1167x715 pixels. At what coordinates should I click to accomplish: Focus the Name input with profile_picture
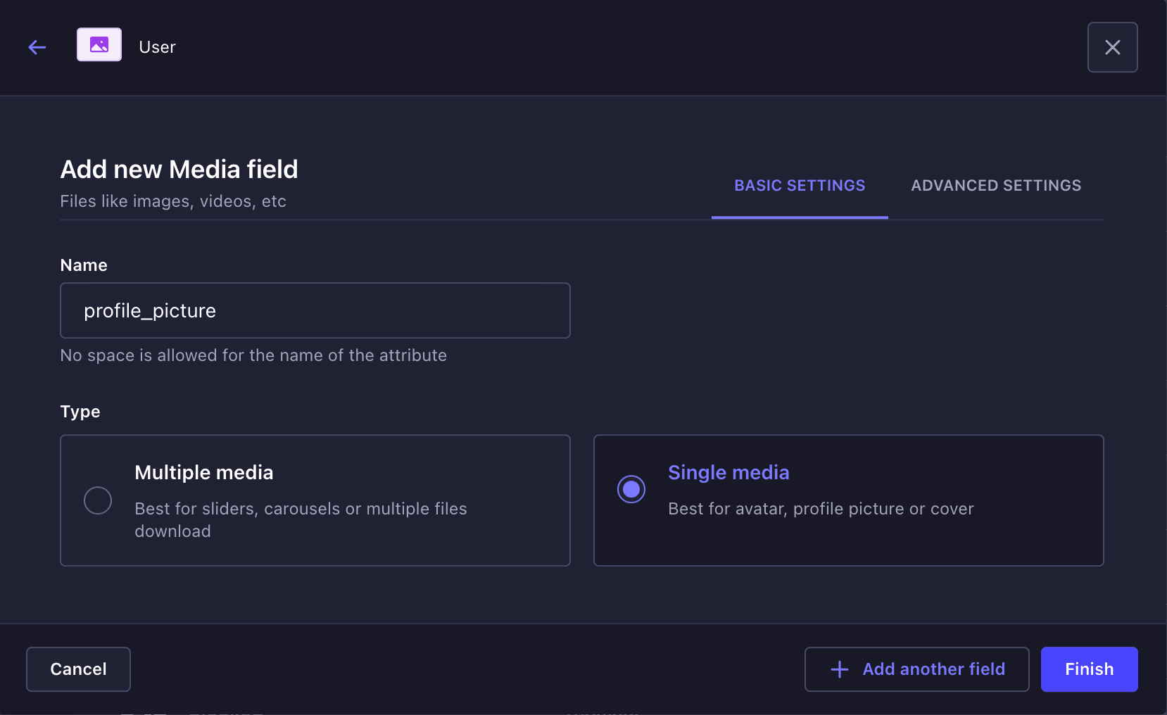click(x=315, y=310)
